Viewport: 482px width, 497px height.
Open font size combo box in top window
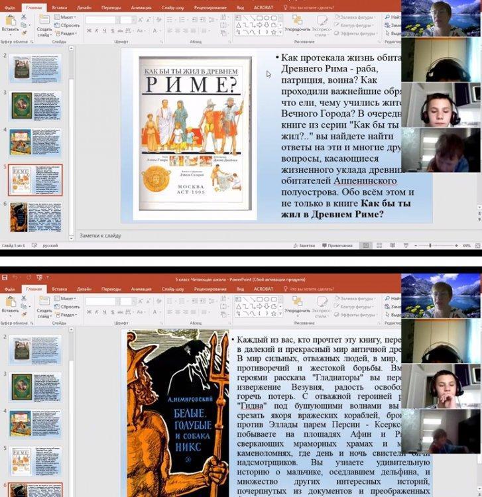[x=129, y=20]
